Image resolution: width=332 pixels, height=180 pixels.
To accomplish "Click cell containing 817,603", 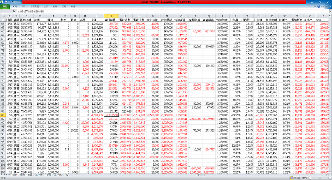I will (112, 108).
